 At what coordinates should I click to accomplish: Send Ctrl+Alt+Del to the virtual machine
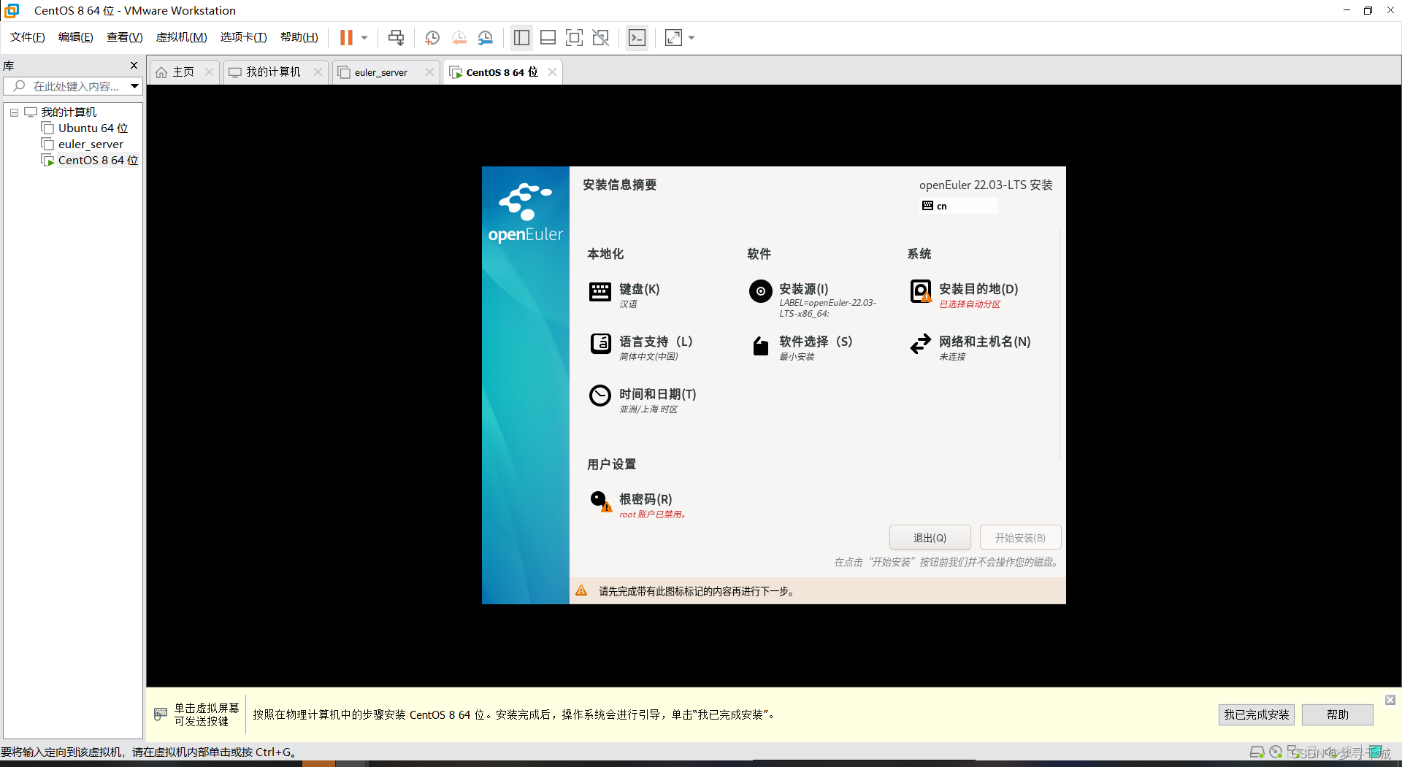[x=396, y=37]
